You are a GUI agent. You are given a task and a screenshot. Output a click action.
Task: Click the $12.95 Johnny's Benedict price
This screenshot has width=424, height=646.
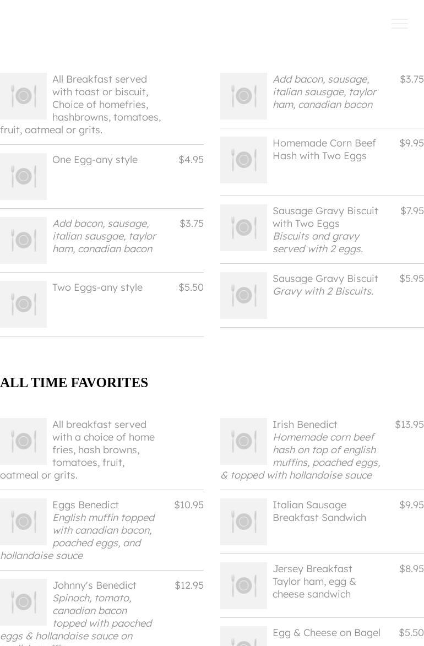tap(189, 585)
